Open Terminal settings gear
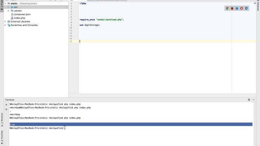 tap(249, 100)
